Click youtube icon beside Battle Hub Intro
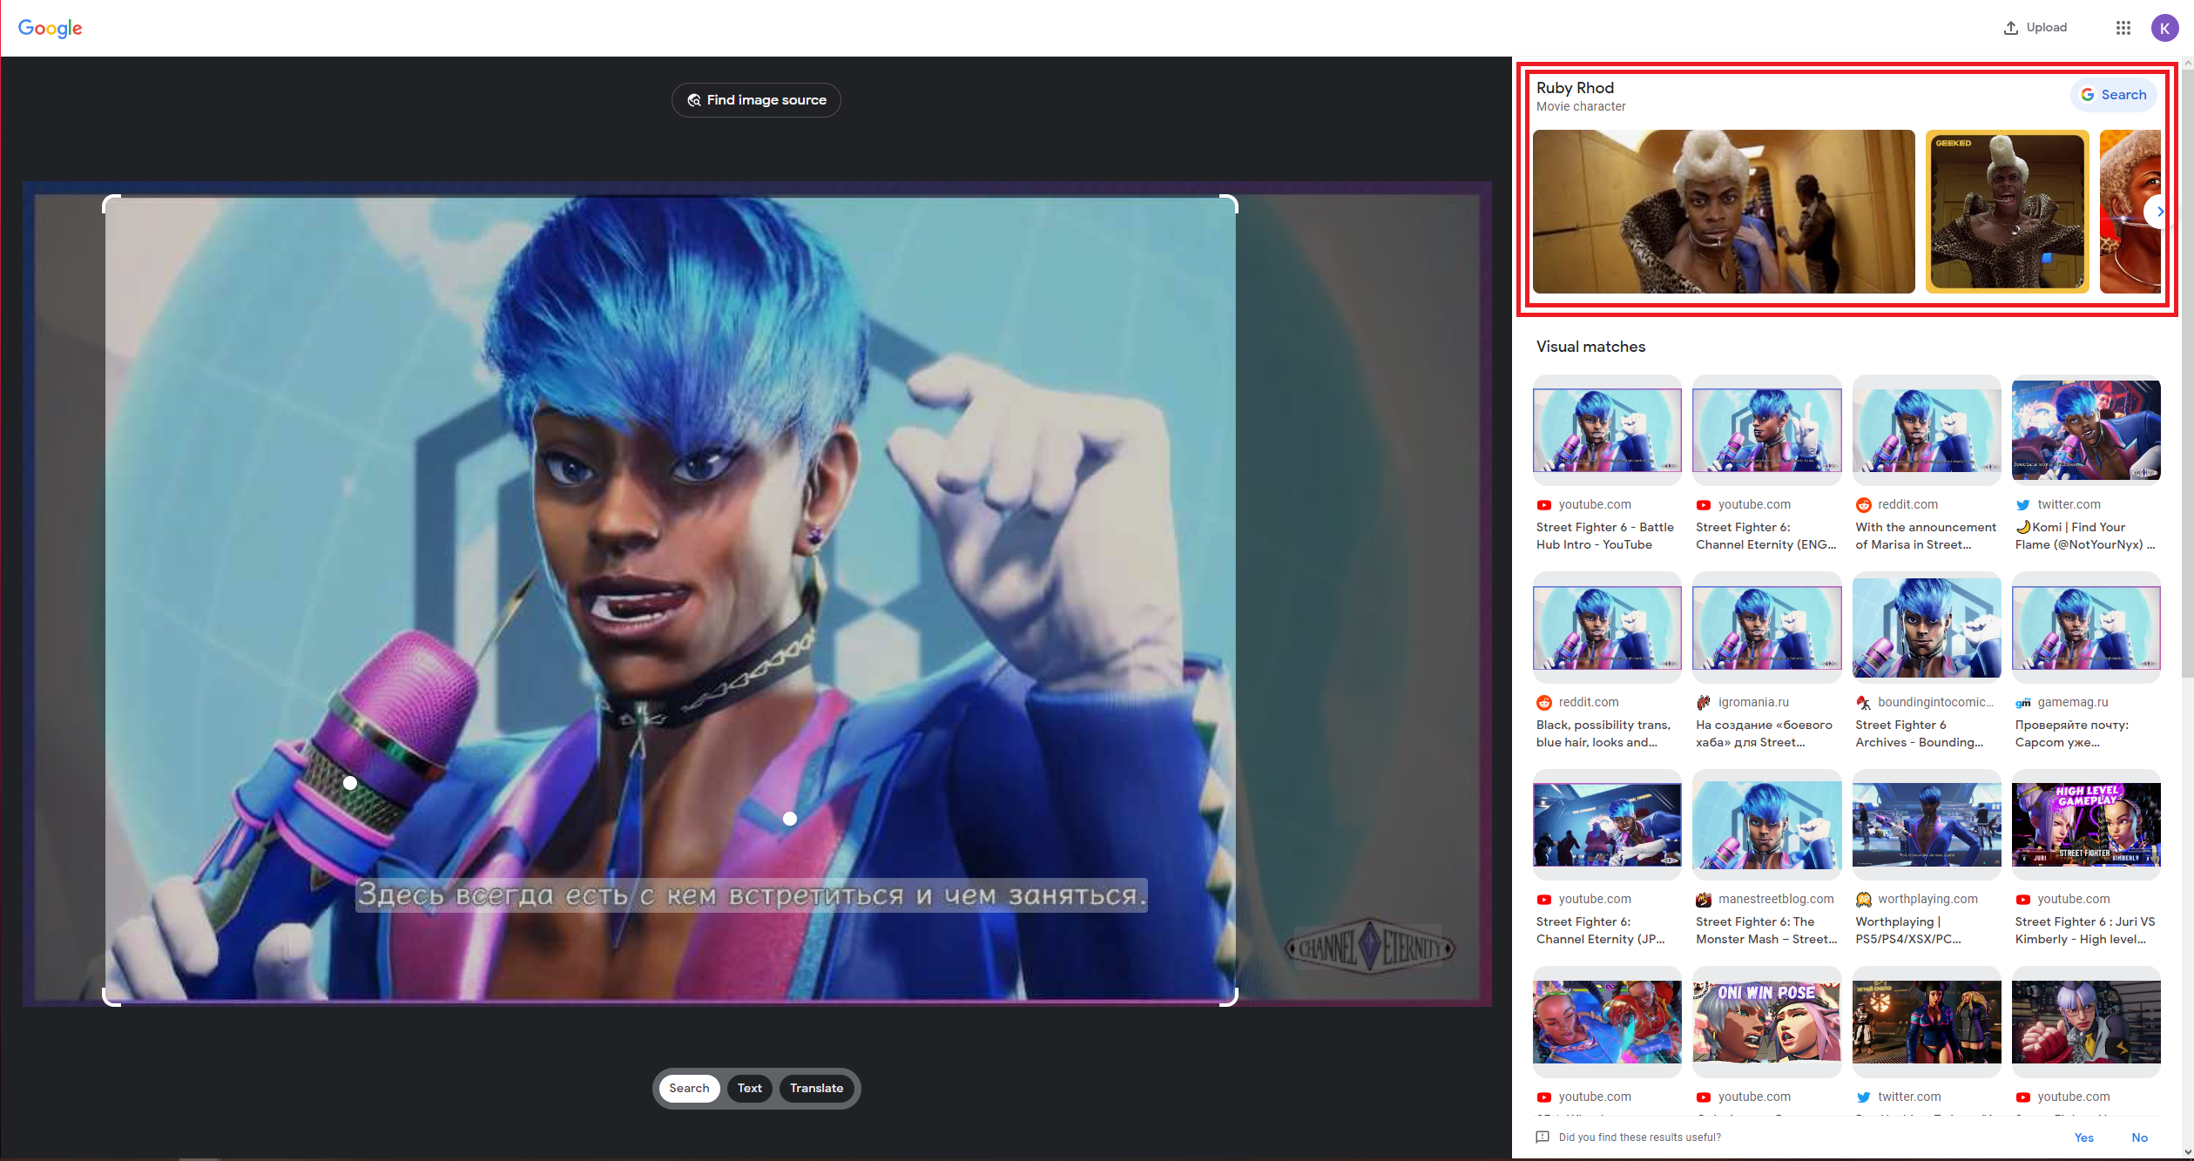Screen dimensions: 2194x1161 [x=1543, y=505]
